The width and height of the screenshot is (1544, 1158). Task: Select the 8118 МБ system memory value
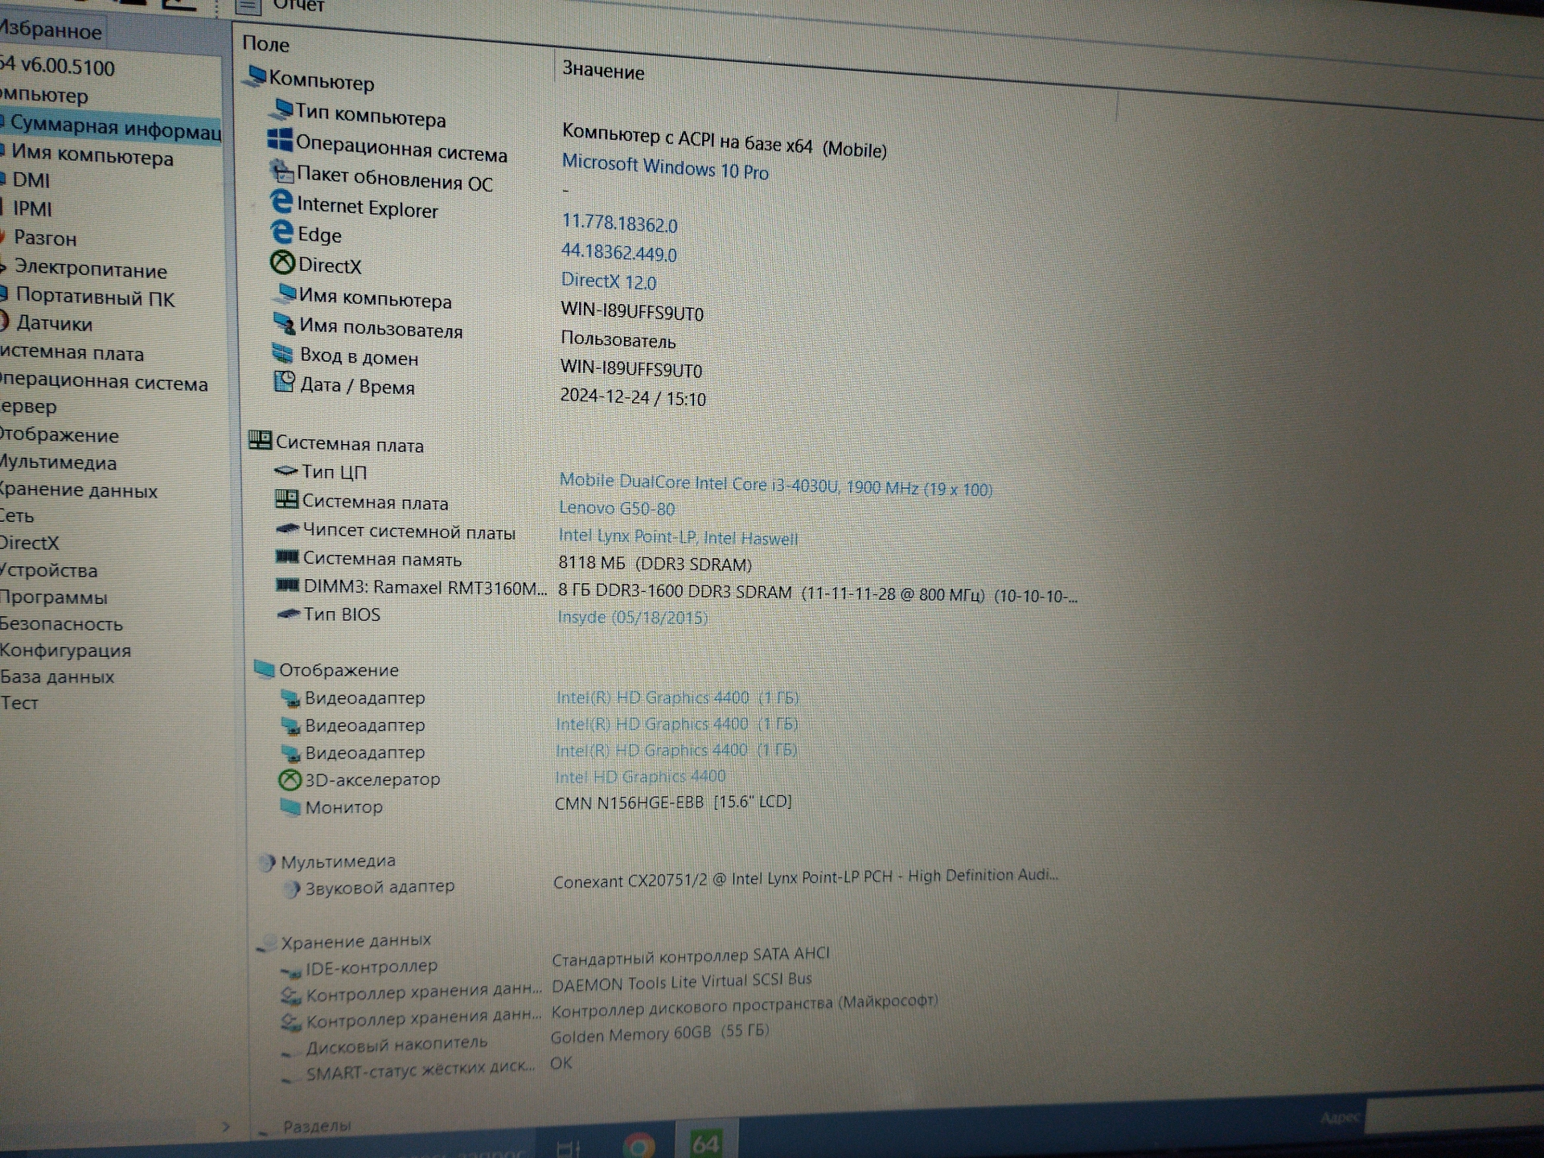pyautogui.click(x=655, y=564)
